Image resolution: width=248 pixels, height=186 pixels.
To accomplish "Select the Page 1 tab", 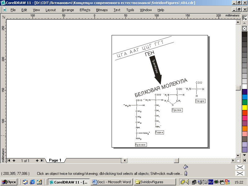I will tap(55, 161).
